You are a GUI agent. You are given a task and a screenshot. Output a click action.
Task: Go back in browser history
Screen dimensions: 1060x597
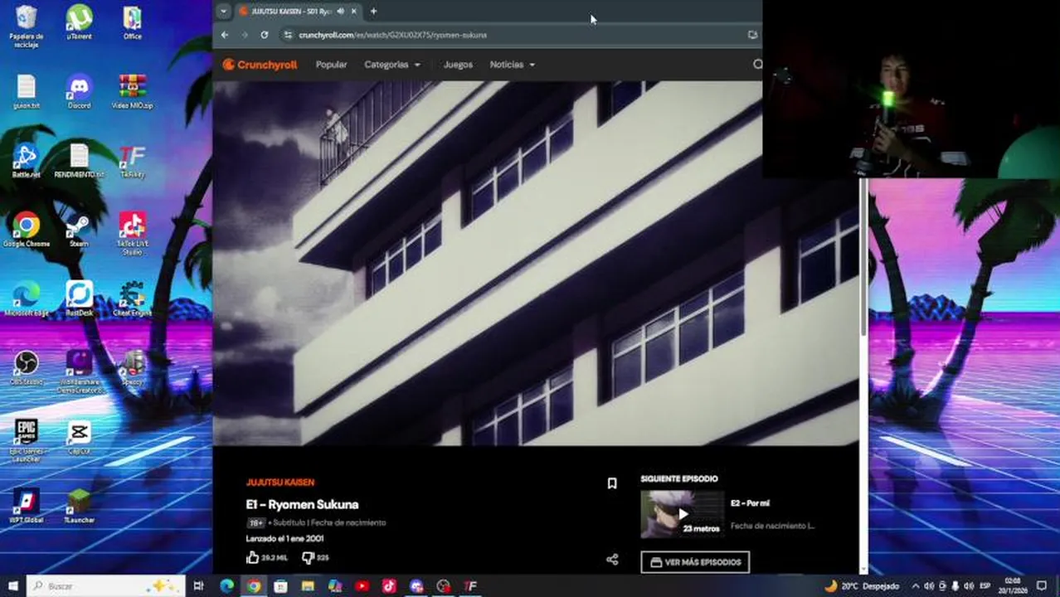tap(225, 35)
